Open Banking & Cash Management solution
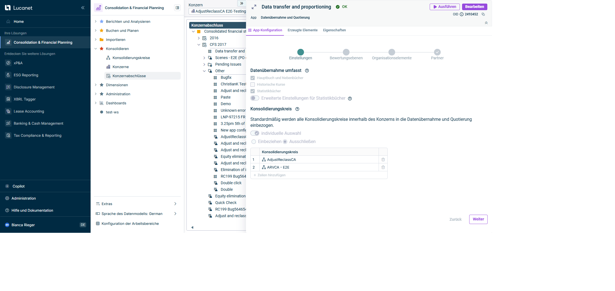The image size is (615, 291). click(38, 123)
